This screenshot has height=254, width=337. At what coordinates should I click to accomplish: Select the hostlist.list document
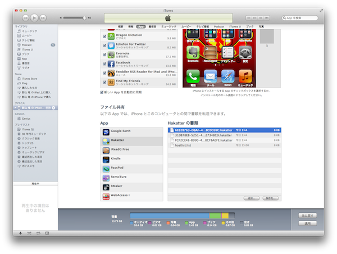coord(224,146)
